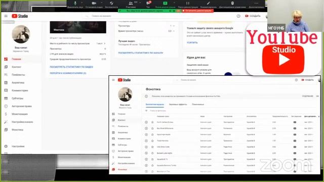Click the УСИЛИТЬ link in the security card
Viewport: 324px width, 182px height.
[x=192, y=42]
